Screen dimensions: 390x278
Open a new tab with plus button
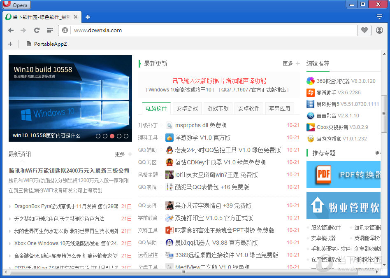coord(88,17)
